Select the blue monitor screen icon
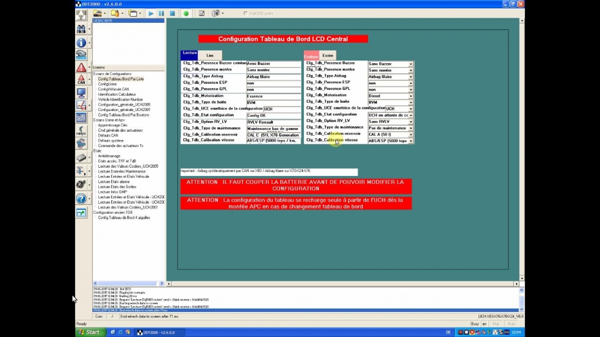This screenshot has height=337, width=600. point(81,93)
